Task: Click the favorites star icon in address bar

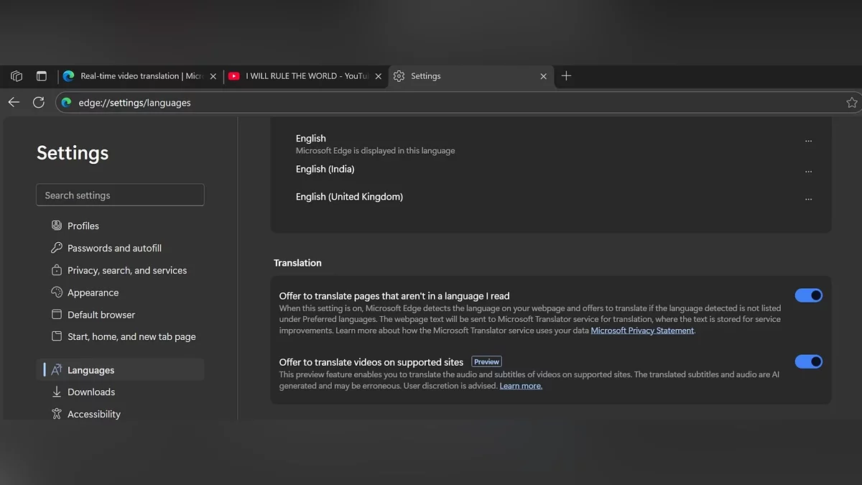Action: pyautogui.click(x=851, y=103)
